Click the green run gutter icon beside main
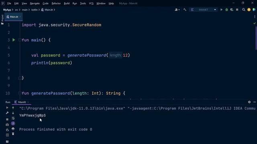 pos(14,40)
